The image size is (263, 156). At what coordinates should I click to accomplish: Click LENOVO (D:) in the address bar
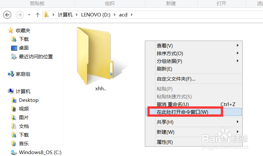point(96,15)
